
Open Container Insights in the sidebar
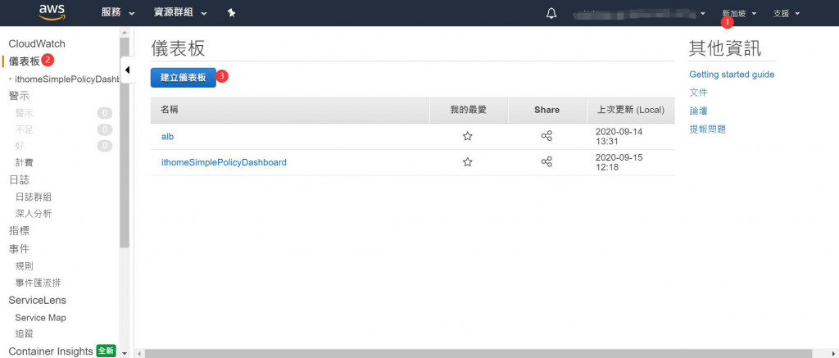[x=51, y=351]
